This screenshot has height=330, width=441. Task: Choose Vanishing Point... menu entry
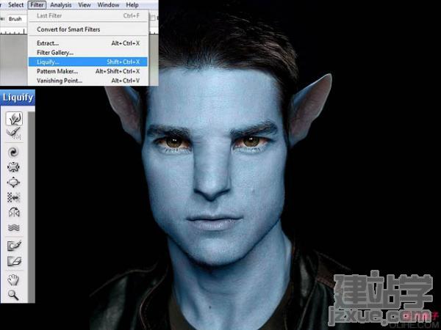click(88, 81)
